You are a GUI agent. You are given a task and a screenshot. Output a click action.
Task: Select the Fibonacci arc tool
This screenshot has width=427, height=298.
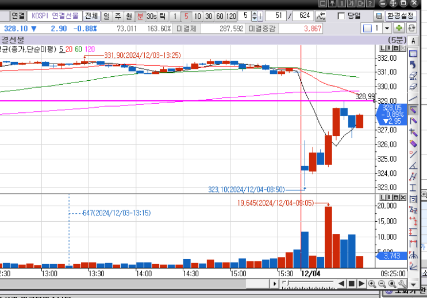(413, 255)
